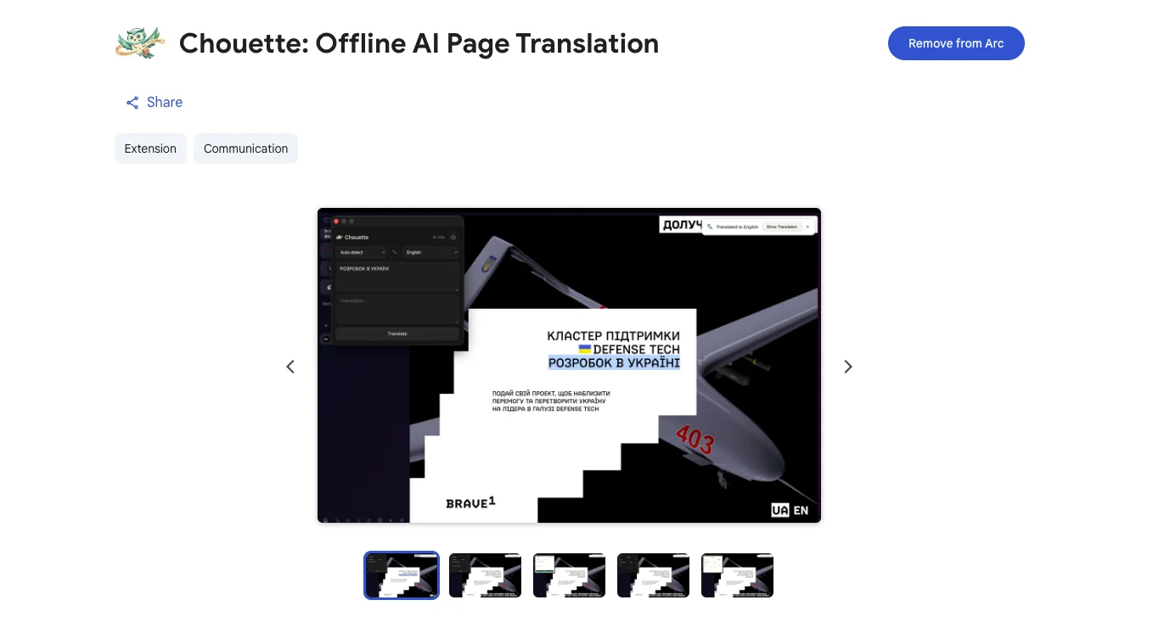Select the Communication category tag
Image resolution: width=1153 pixels, height=628 pixels.
tap(245, 149)
